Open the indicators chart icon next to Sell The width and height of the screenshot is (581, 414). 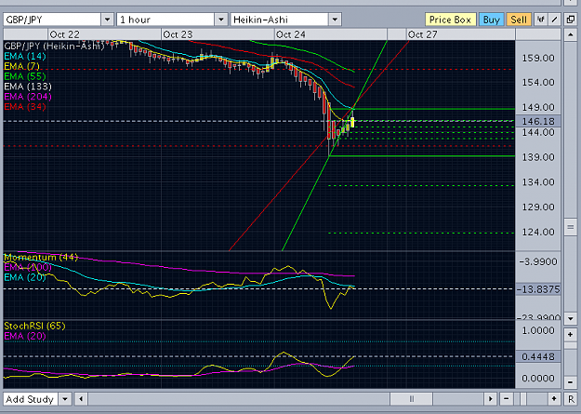[x=541, y=20]
